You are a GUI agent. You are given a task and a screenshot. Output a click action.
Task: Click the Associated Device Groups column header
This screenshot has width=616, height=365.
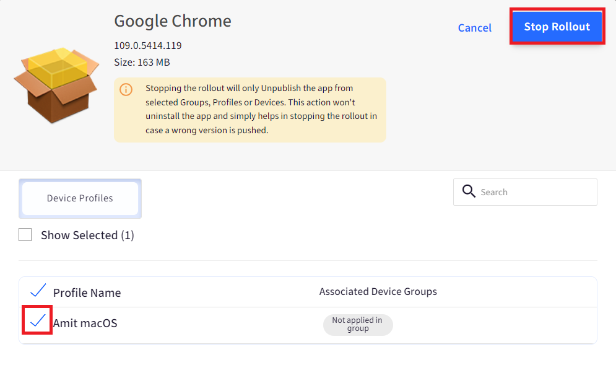(x=378, y=291)
